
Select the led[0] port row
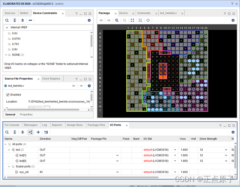click(119, 161)
